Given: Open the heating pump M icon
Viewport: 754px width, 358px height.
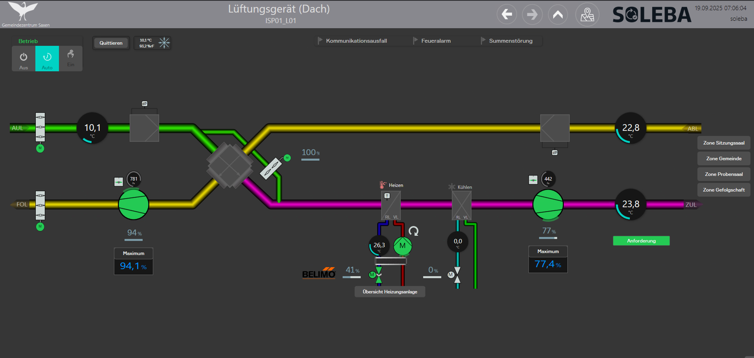Looking at the screenshot, I should [x=402, y=246].
